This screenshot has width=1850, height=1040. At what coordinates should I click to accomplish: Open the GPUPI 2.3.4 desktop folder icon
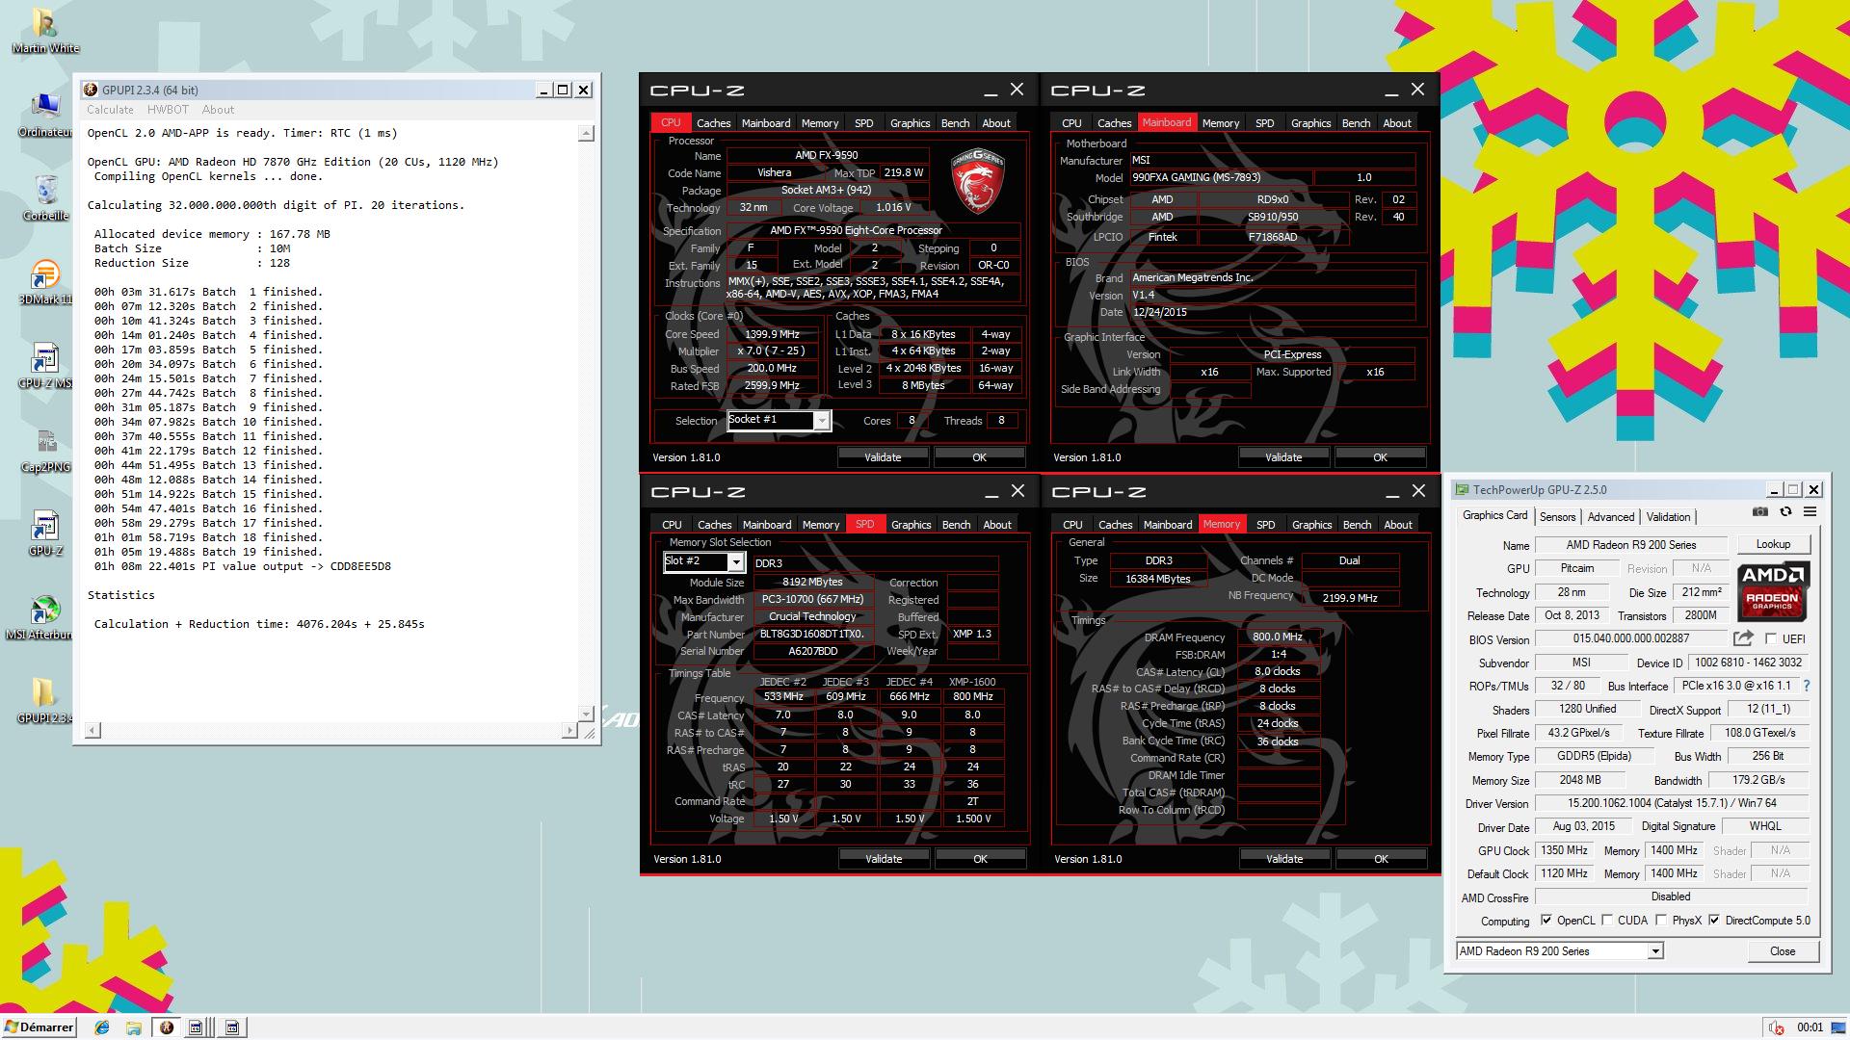tap(44, 701)
